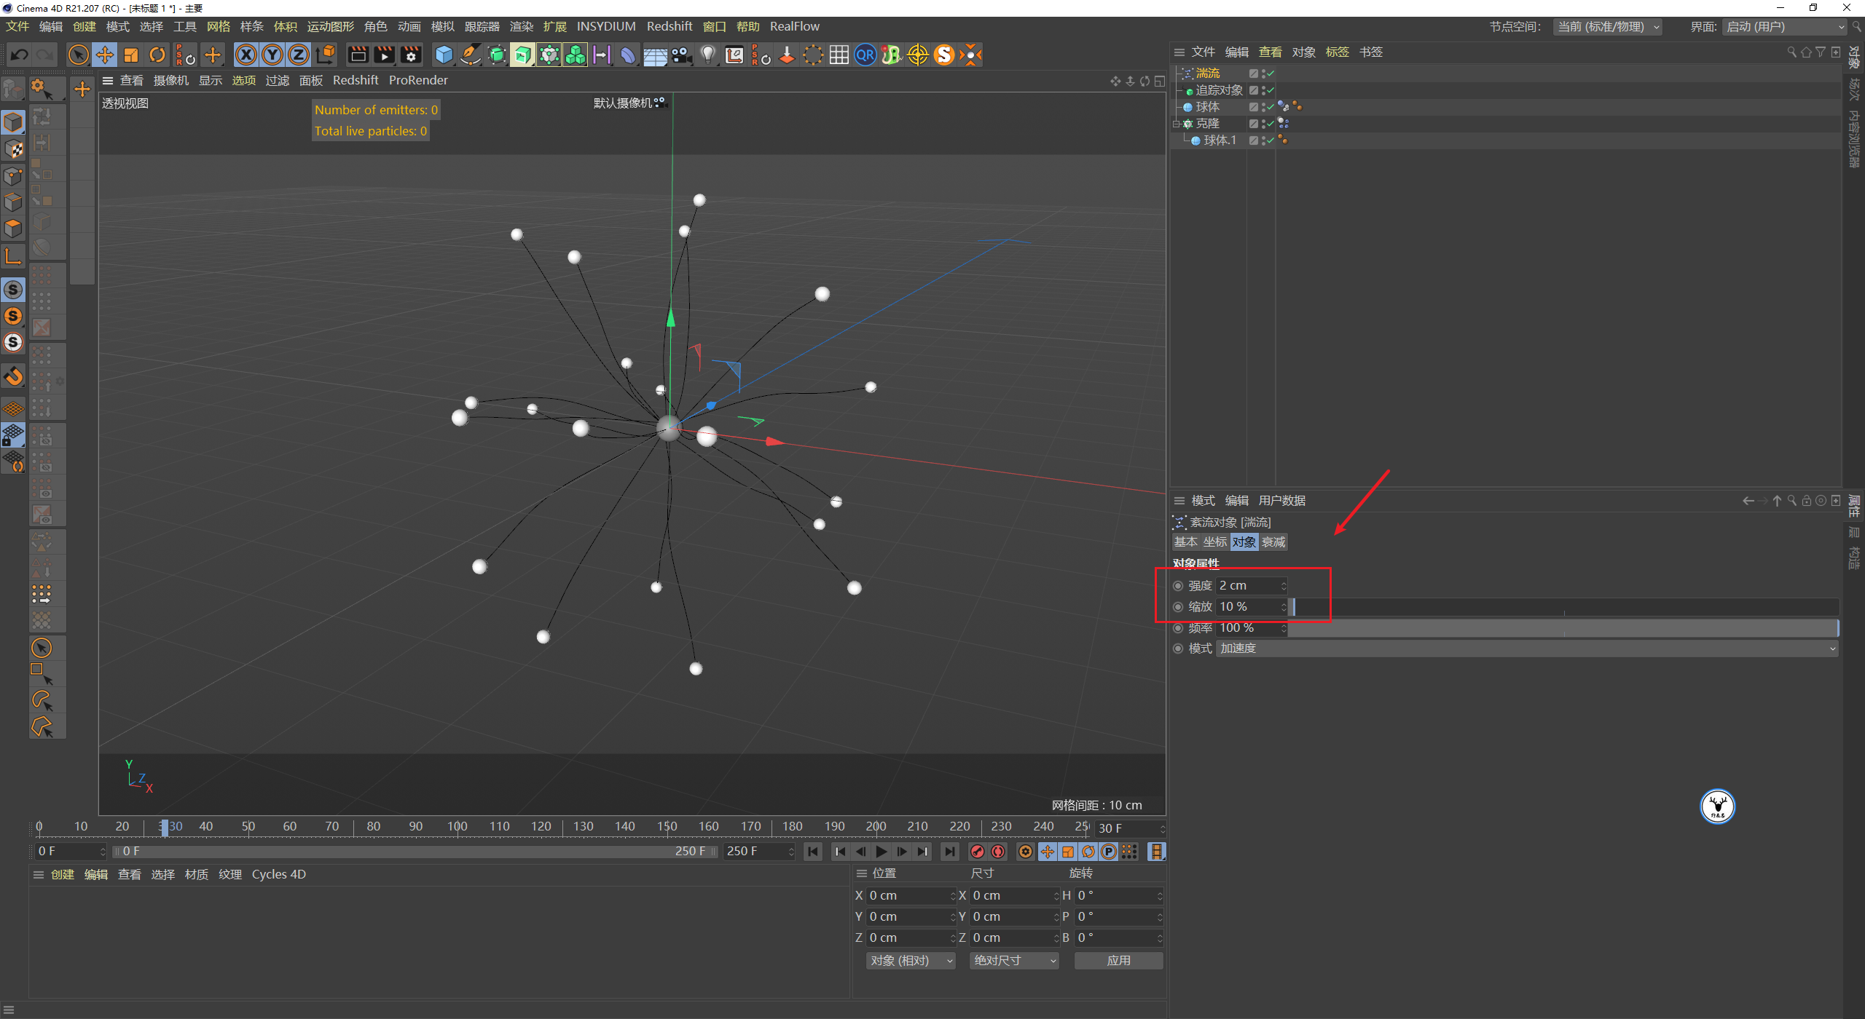Open the 运动图形 menu
This screenshot has width=1865, height=1019.
[331, 26]
